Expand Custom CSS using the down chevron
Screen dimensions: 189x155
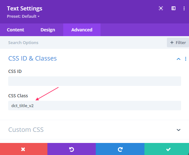[x=179, y=130]
